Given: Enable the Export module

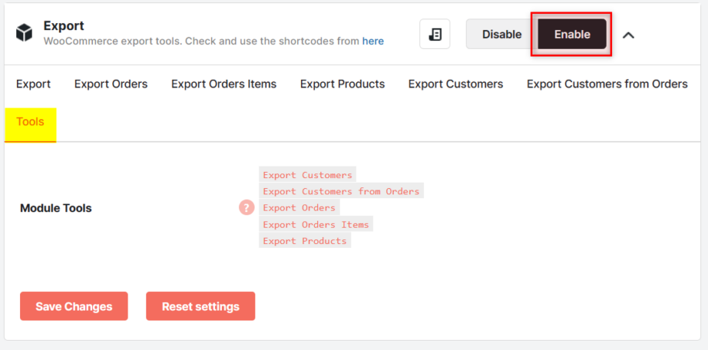Looking at the screenshot, I should (x=572, y=34).
